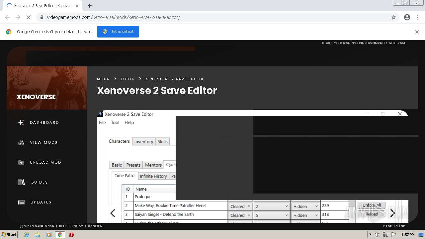Open the Chrome profile avatar menu
The width and height of the screenshot is (425, 239).
click(x=407, y=17)
